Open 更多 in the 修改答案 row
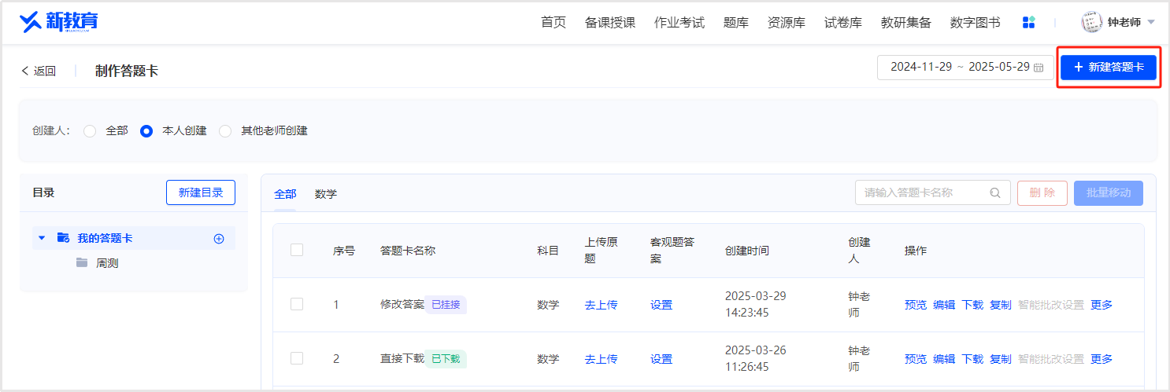Image resolution: width=1170 pixels, height=392 pixels. tap(1102, 305)
